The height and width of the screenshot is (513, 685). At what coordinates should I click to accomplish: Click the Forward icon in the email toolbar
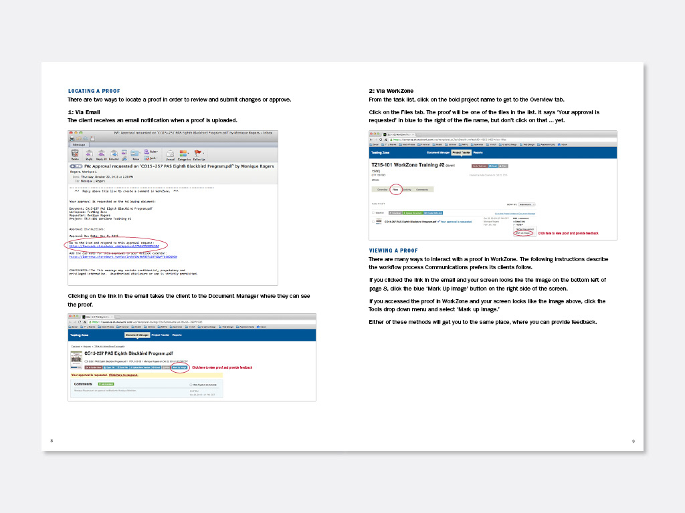(x=114, y=154)
